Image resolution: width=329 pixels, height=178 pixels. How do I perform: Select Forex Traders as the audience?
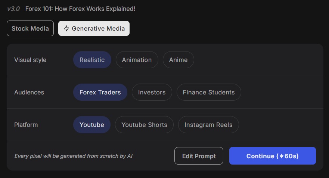click(x=100, y=92)
